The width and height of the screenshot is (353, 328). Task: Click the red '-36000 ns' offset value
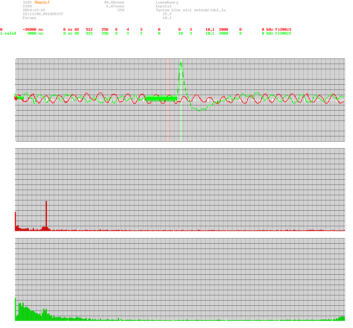point(33,29)
